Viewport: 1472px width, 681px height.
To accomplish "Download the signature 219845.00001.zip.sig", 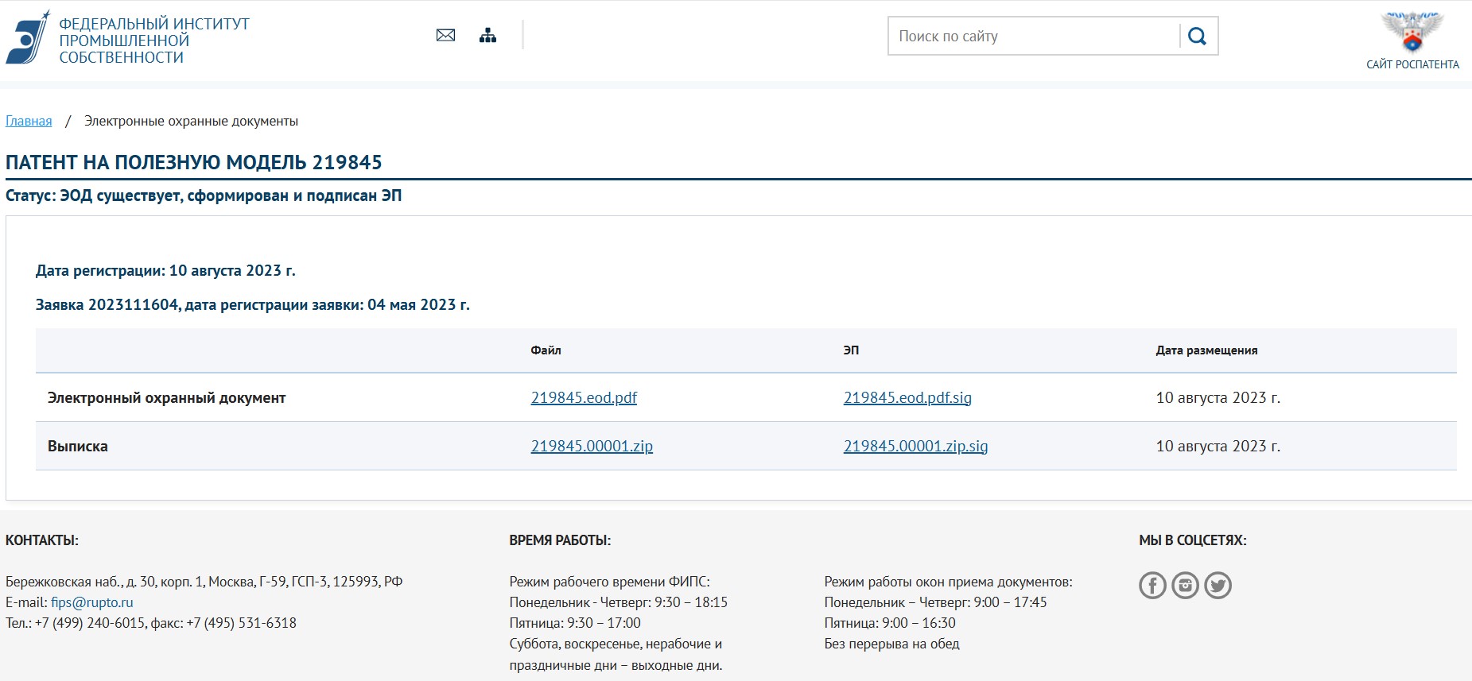I will [x=915, y=446].
